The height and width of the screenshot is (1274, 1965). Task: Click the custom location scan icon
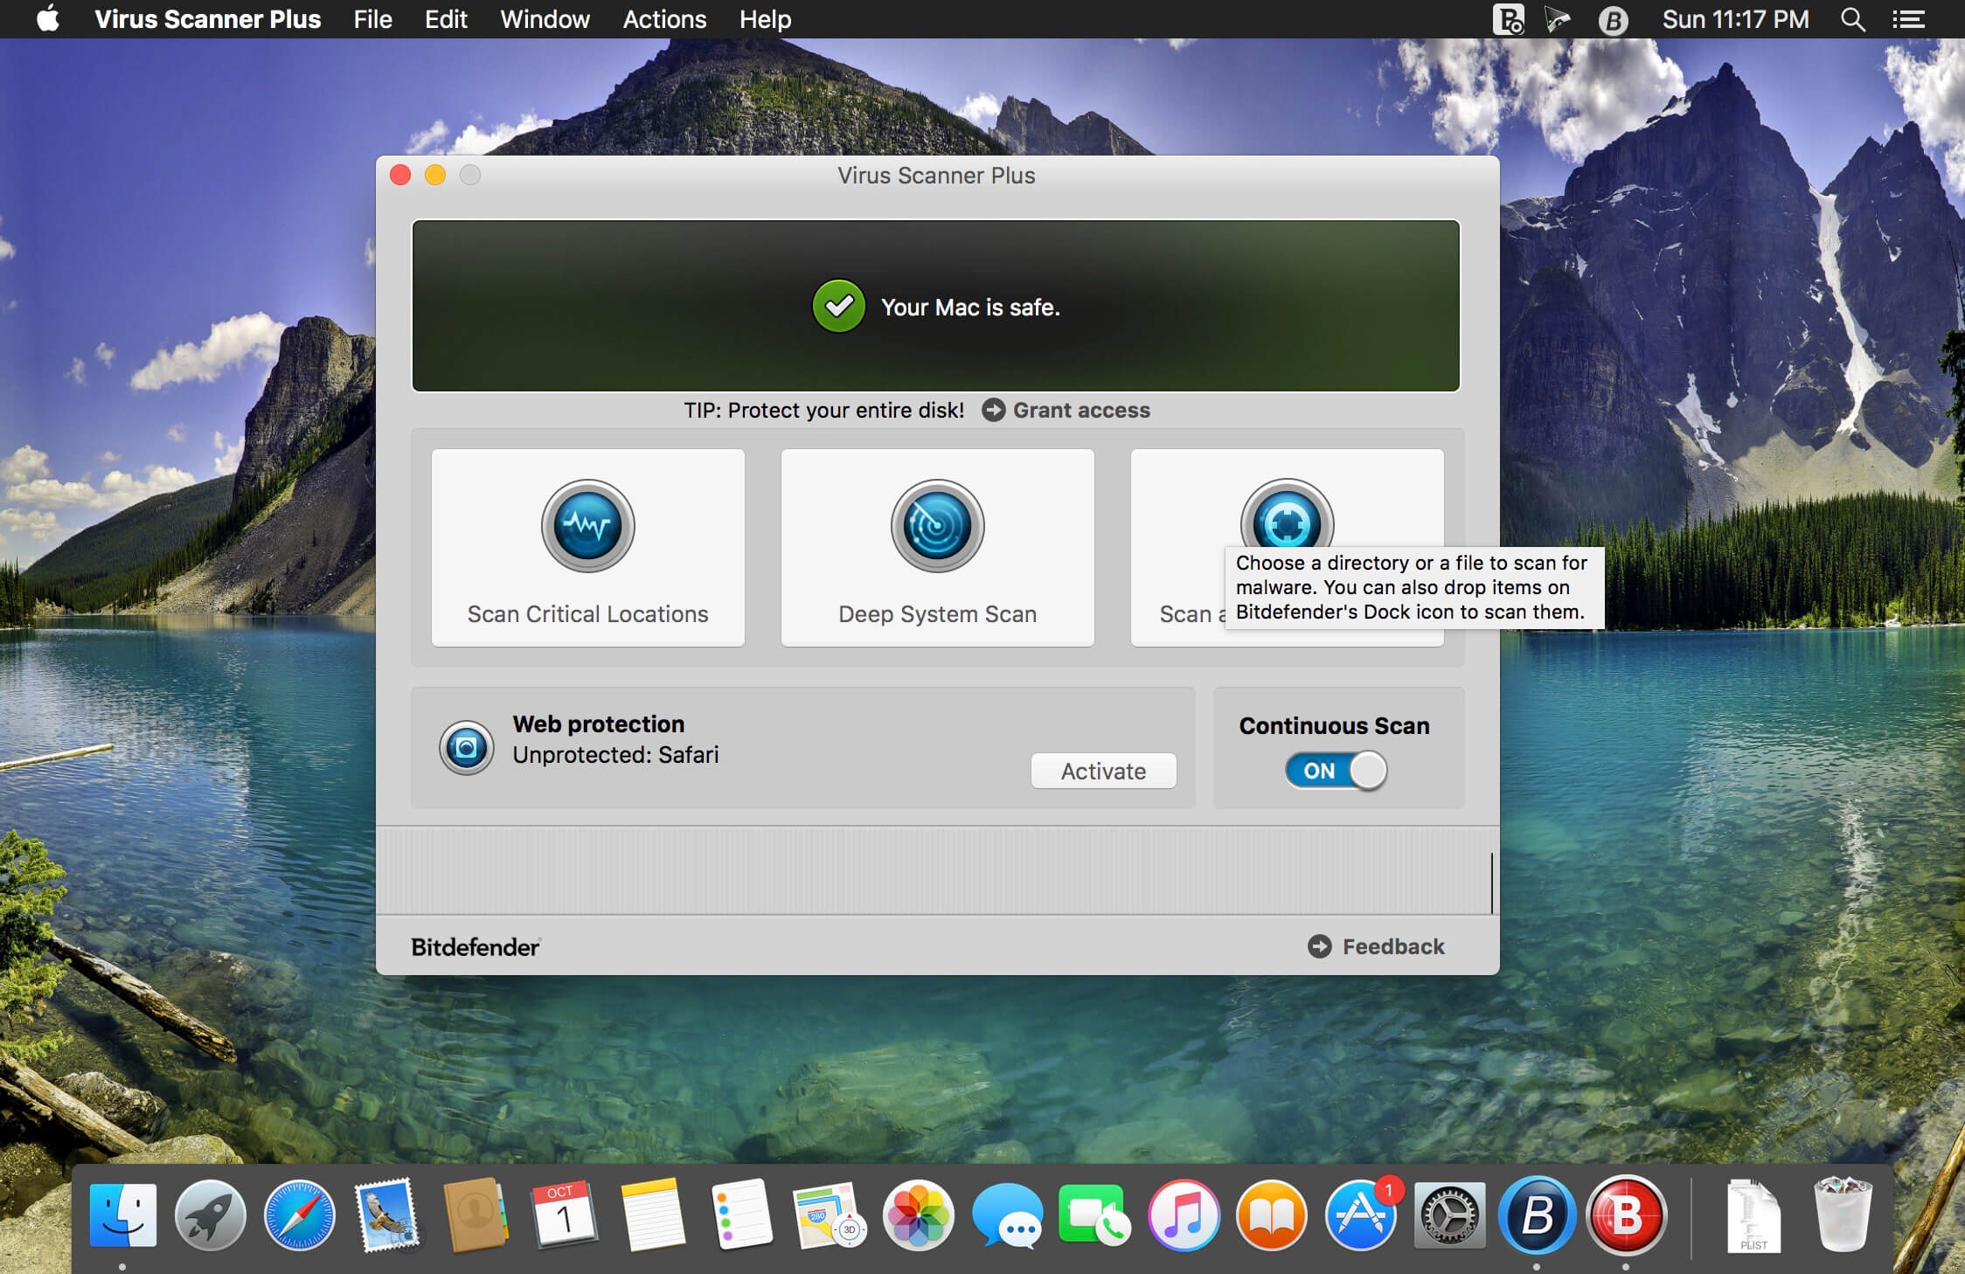click(1287, 519)
